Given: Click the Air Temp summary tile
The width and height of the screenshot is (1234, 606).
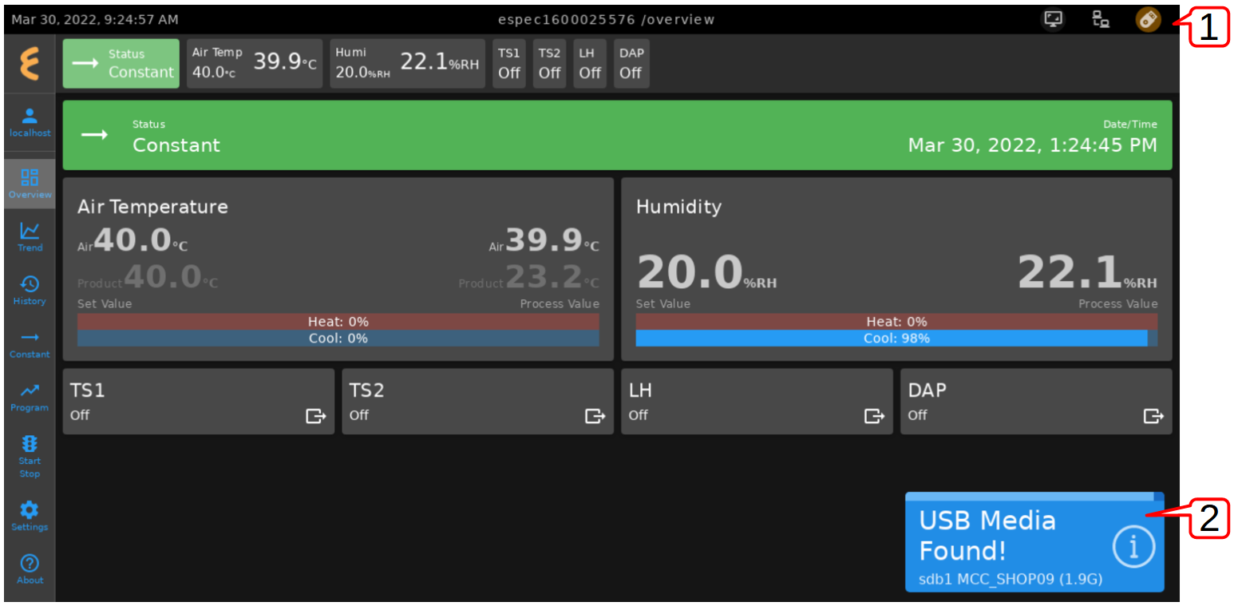Looking at the screenshot, I should click(x=255, y=63).
